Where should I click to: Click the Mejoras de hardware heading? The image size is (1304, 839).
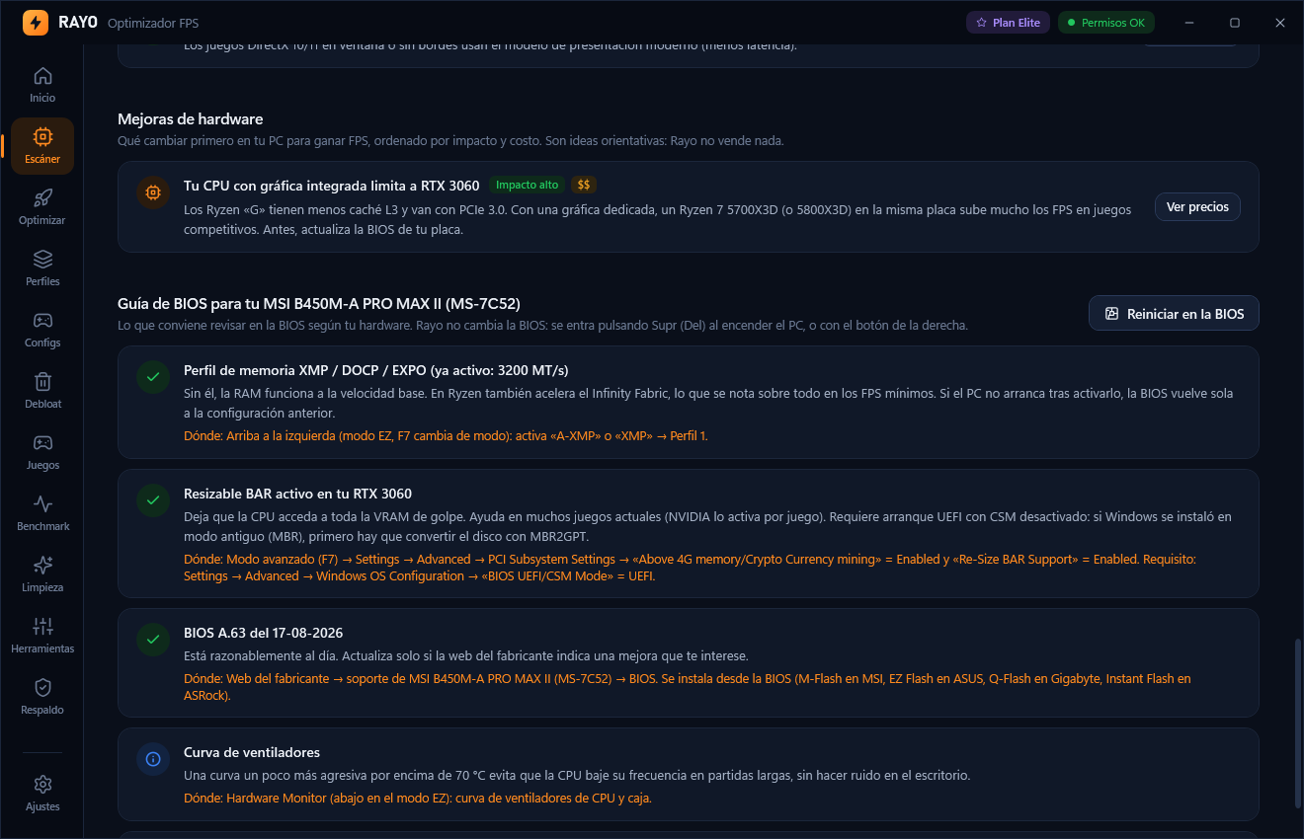point(190,119)
